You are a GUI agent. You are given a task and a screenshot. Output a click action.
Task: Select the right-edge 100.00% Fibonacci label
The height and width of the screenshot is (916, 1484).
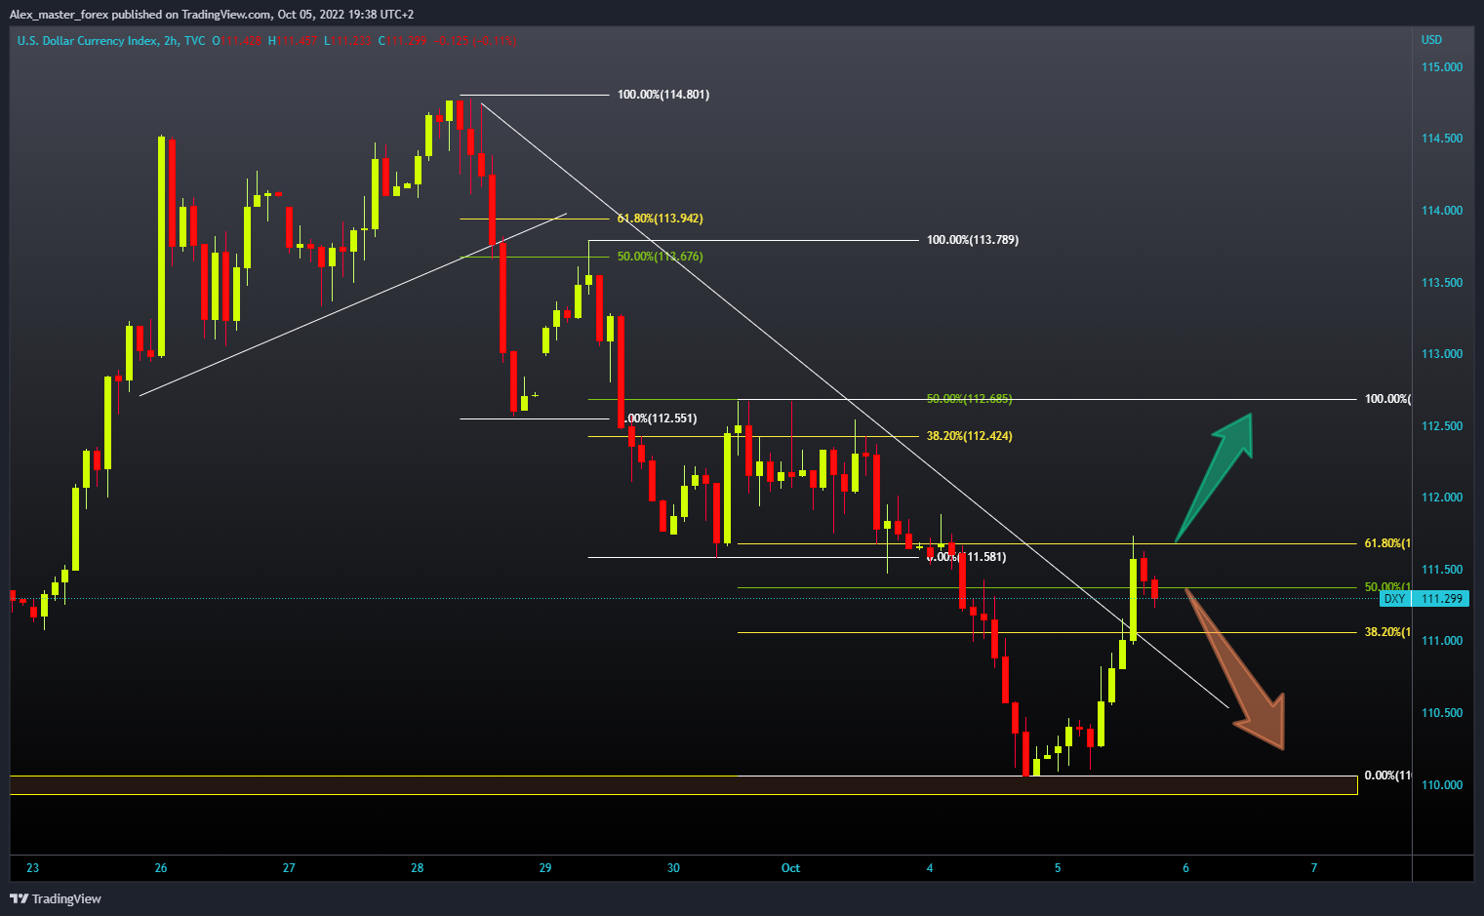click(x=1387, y=399)
